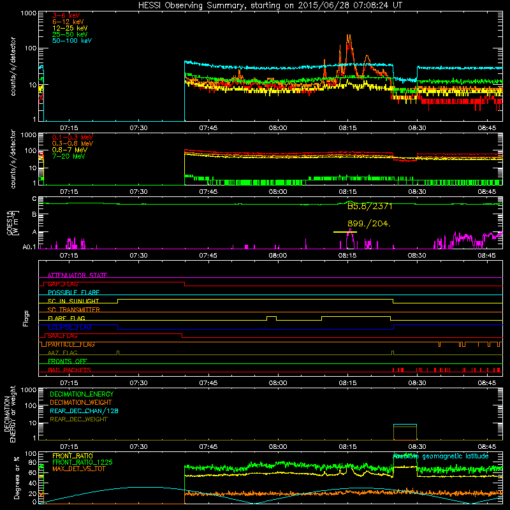Select the A0.1 tick label on GOES axis
This screenshot has width=510, height=510.
point(29,247)
